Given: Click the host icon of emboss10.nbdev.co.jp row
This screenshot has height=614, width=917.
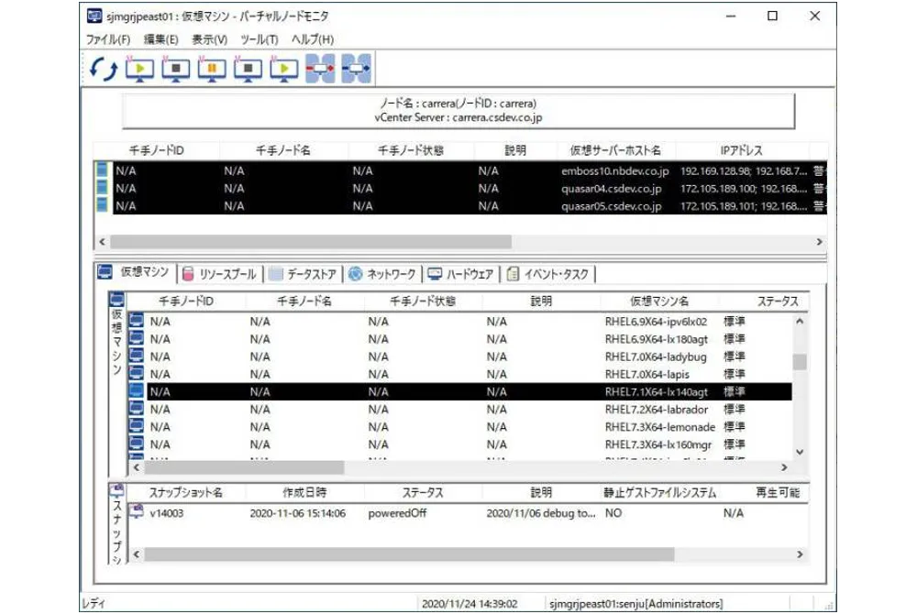Looking at the screenshot, I should (x=103, y=170).
